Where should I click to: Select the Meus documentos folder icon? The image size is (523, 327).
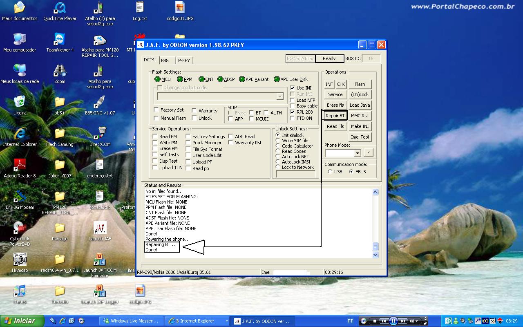click(x=20, y=11)
